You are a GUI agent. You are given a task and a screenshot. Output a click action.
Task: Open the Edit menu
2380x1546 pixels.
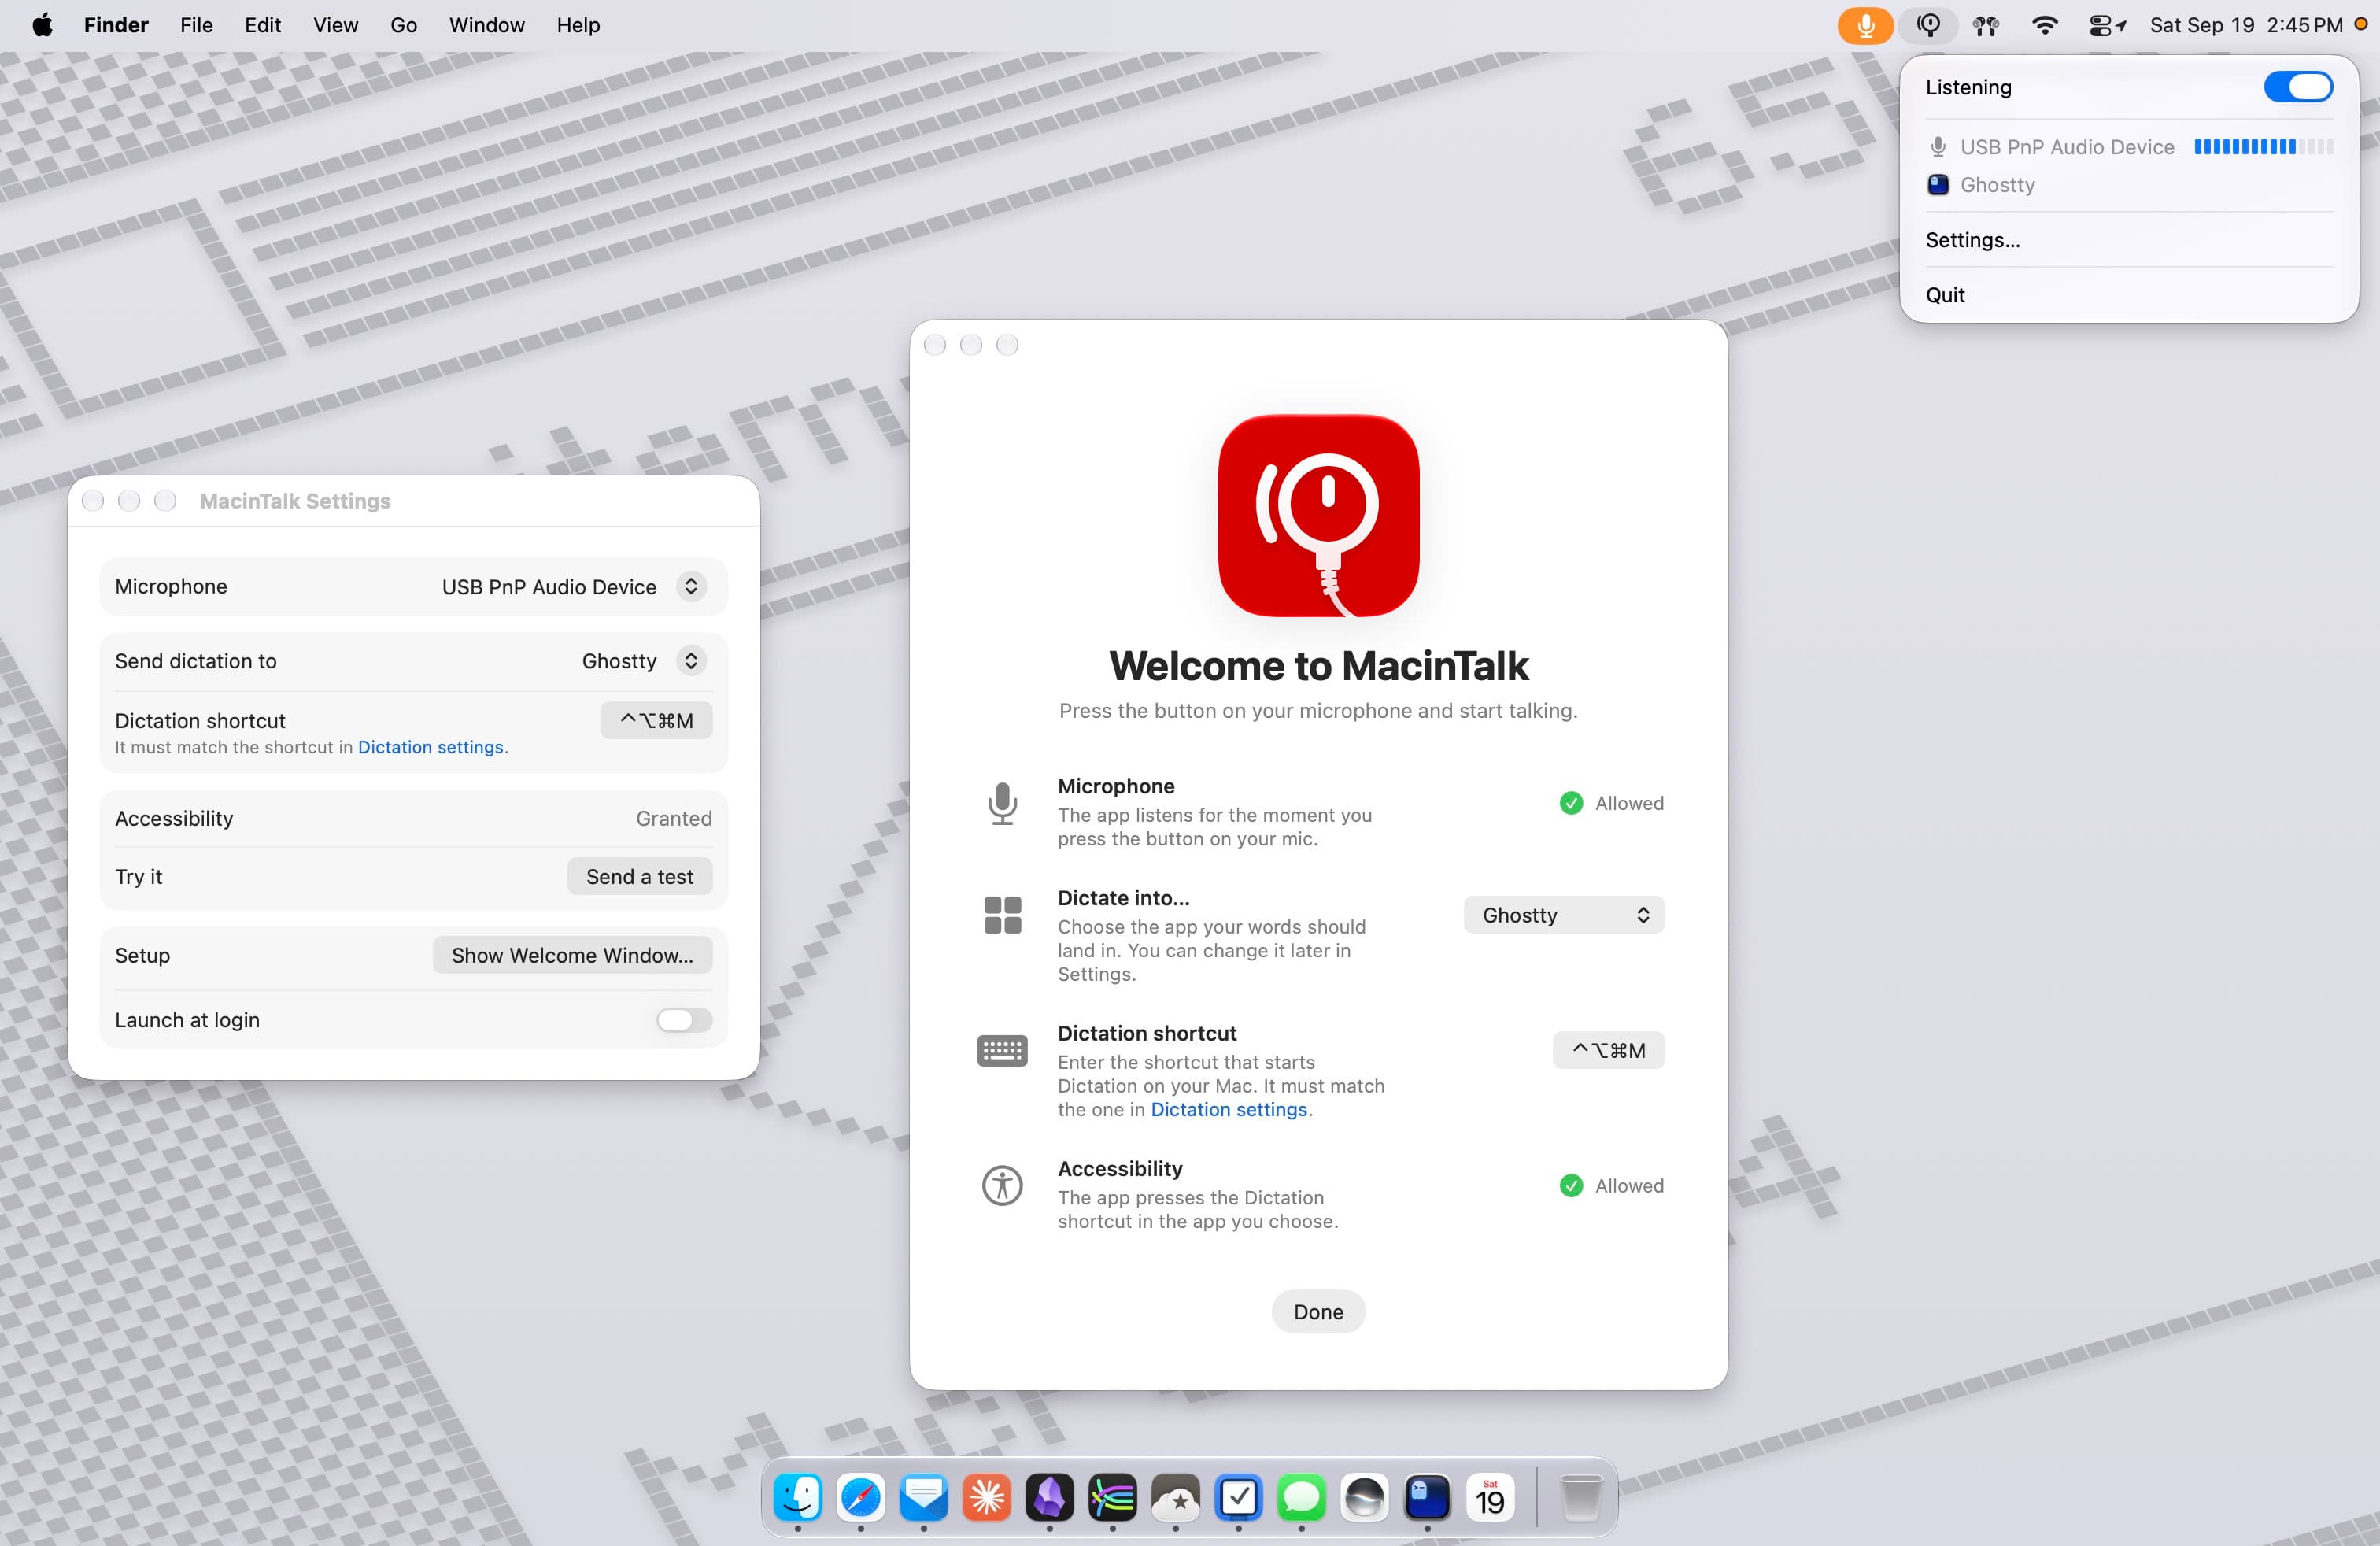(x=262, y=25)
